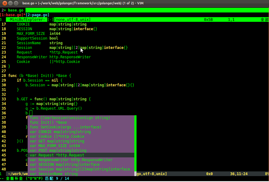Viewport: 269px width, 182px height.
Task: Maximize the VIM window
Action: click(x=16, y=3)
